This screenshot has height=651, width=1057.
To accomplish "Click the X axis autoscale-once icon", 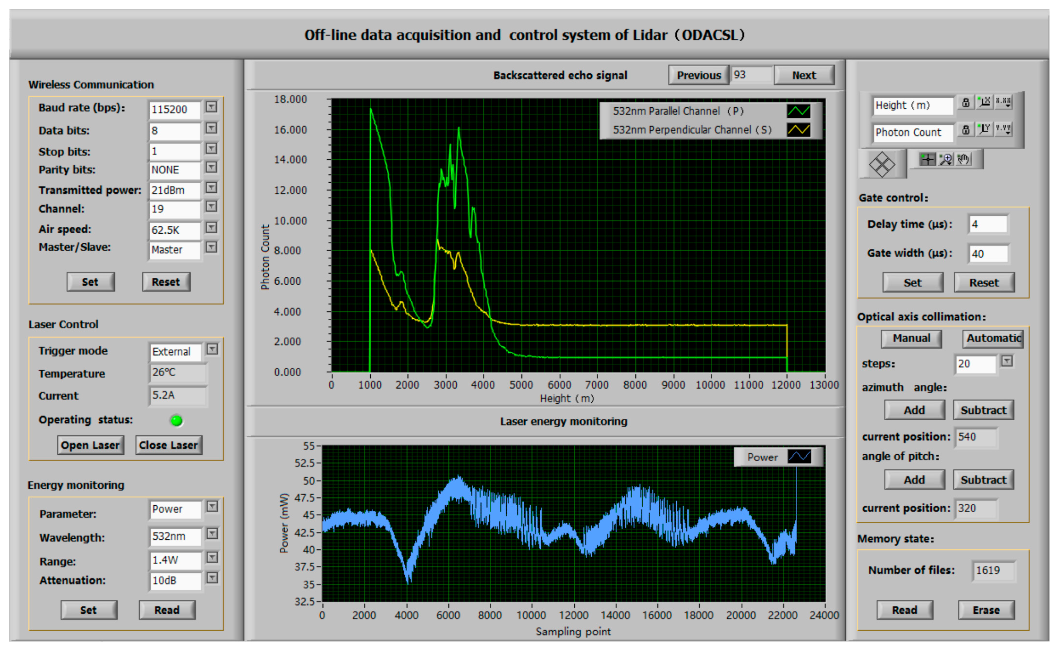I will (984, 102).
